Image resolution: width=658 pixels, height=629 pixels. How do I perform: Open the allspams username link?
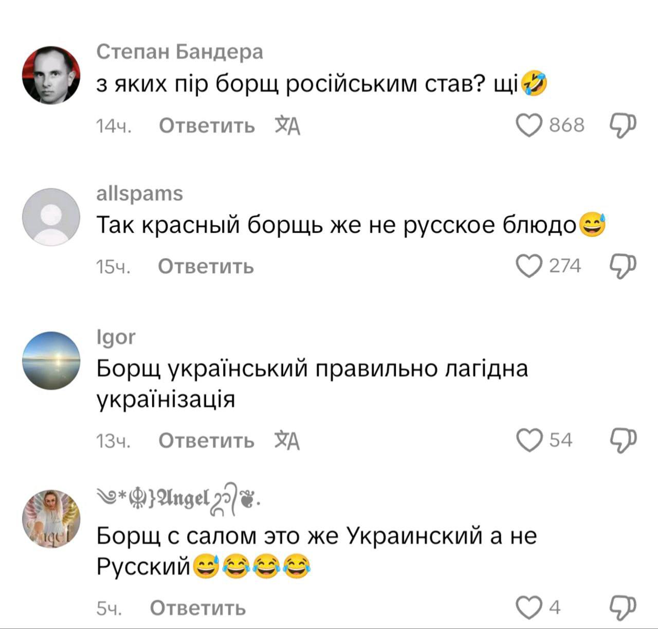tap(140, 194)
